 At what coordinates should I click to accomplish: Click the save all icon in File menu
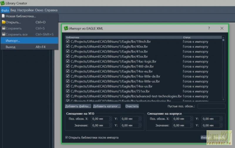tap(4, 35)
